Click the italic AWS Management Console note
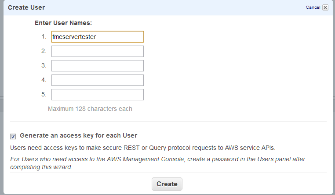Viewport: 335px width, 195px height. click(x=157, y=163)
